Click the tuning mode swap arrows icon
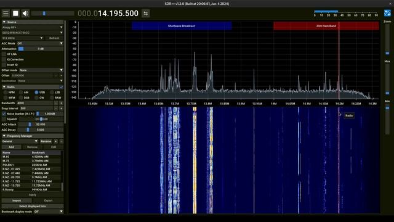The image size is (394, 222). (x=146, y=14)
